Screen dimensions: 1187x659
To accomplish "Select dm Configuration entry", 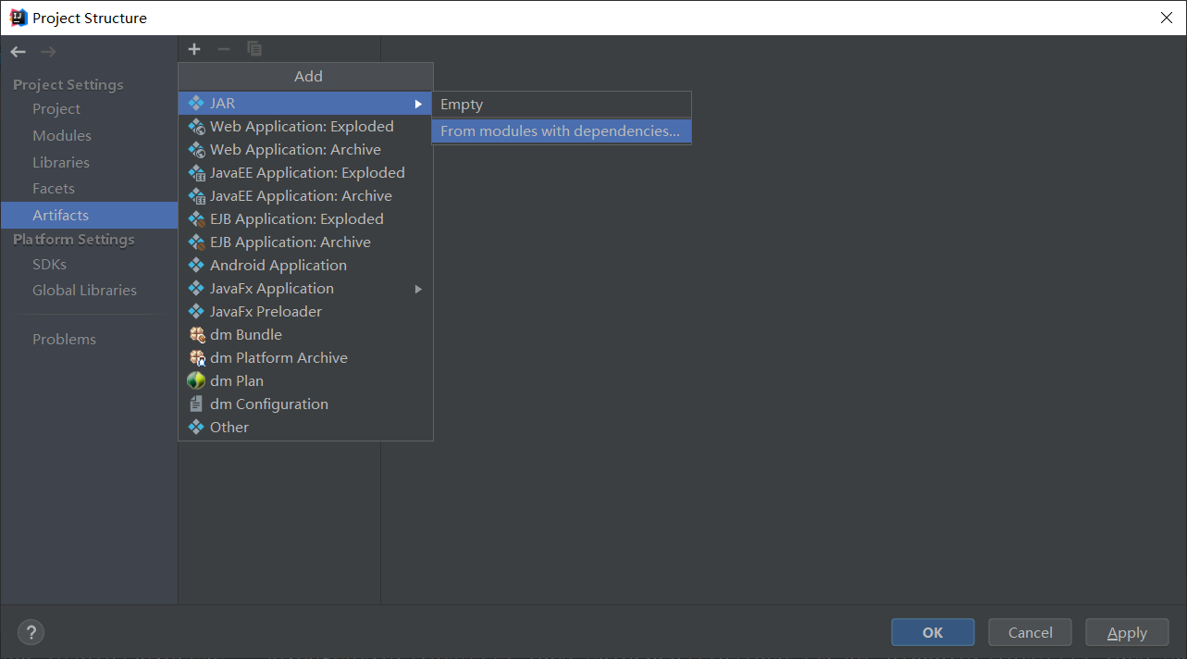I will [305, 404].
